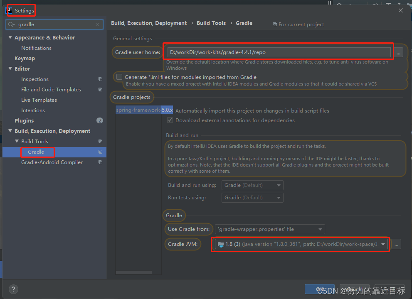Open Build and run using dropdown
The width and height of the screenshot is (412, 299).
click(252, 185)
